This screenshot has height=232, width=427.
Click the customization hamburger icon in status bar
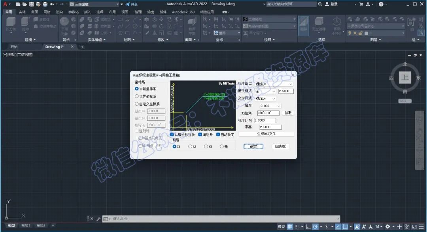(421, 226)
